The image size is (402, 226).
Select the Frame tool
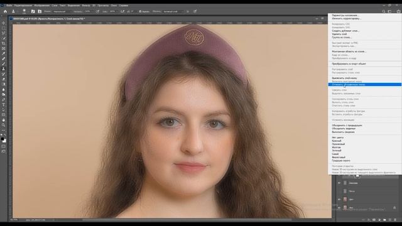(x=4, y=49)
